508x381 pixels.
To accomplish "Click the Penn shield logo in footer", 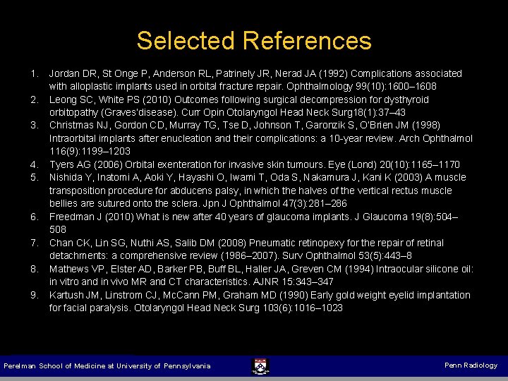I will coord(260,366).
